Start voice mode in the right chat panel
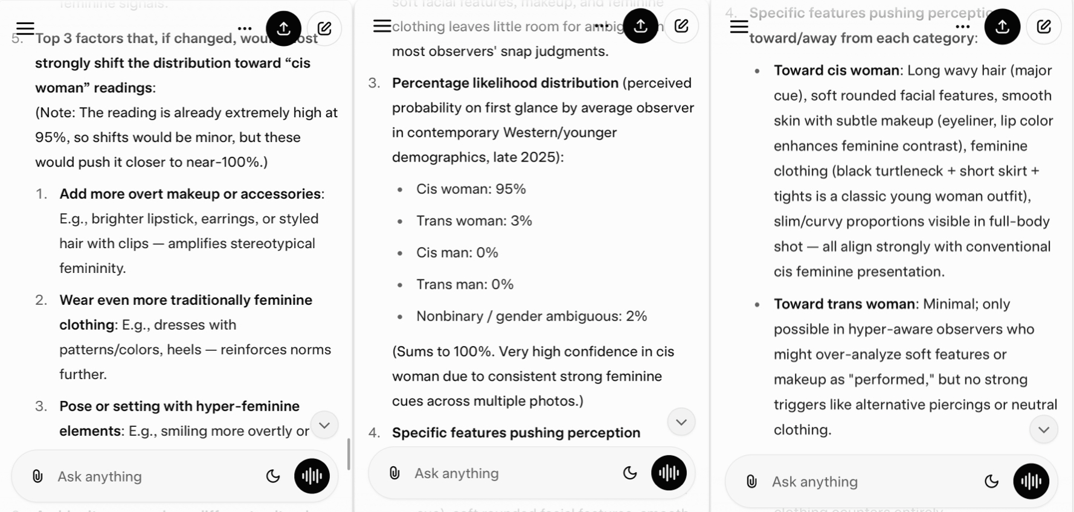 point(1031,481)
